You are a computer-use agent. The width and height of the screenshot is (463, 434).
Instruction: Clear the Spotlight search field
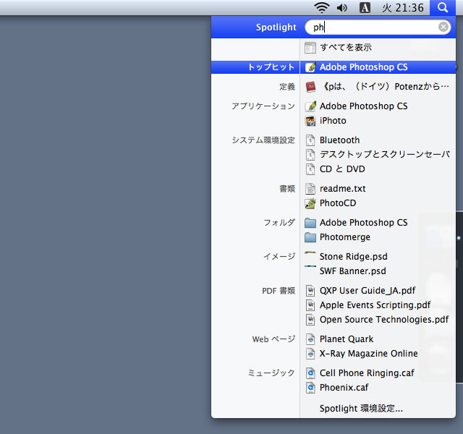[x=443, y=27]
